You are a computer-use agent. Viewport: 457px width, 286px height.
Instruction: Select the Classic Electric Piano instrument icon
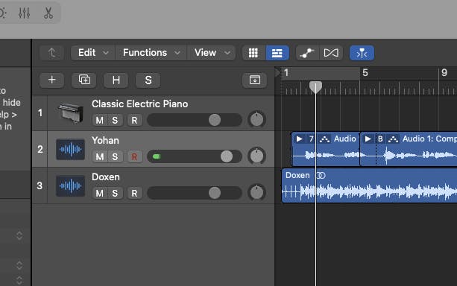(71, 112)
